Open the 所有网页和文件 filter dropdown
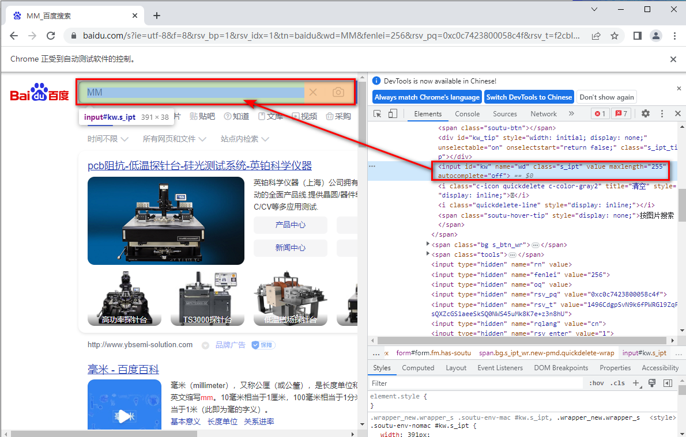 tap(174, 139)
